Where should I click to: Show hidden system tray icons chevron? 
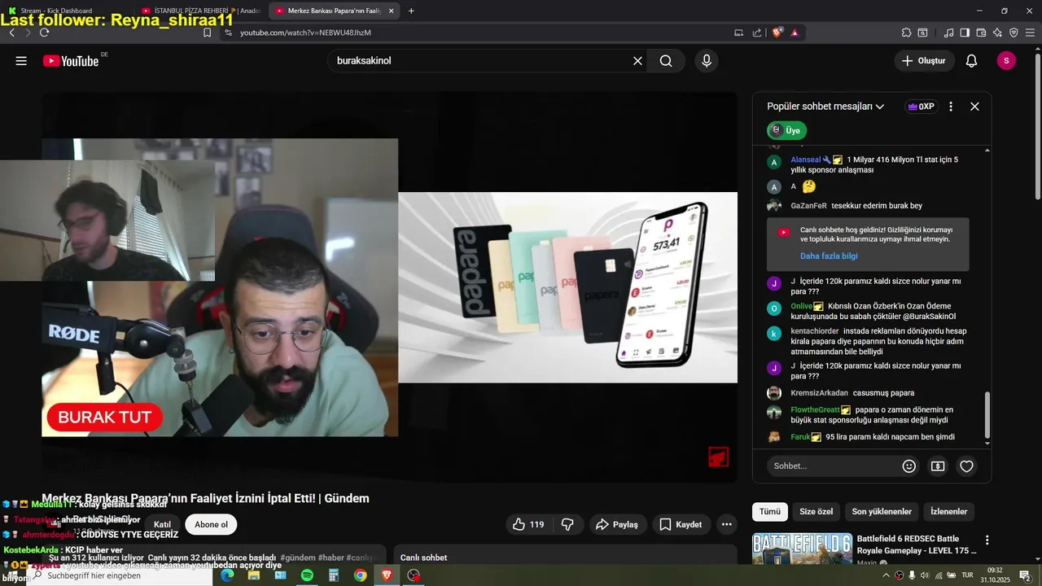pos(886,575)
